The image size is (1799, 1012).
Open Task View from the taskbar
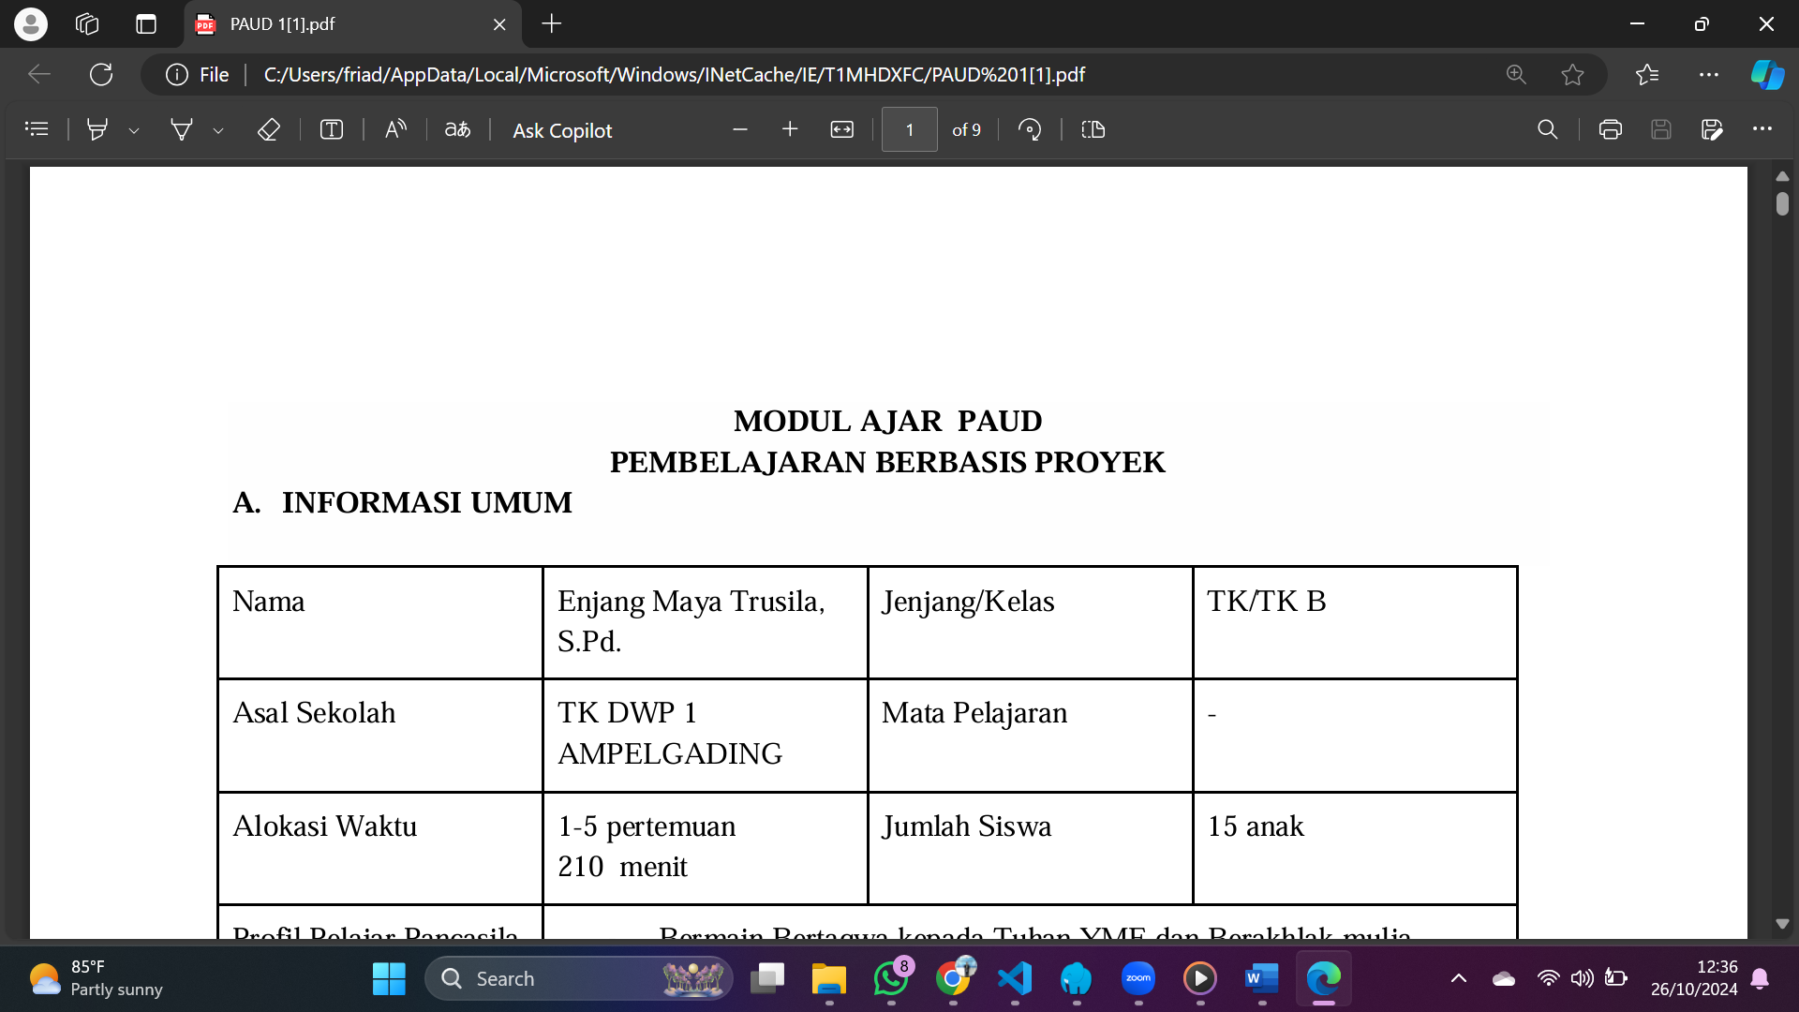coord(767,978)
